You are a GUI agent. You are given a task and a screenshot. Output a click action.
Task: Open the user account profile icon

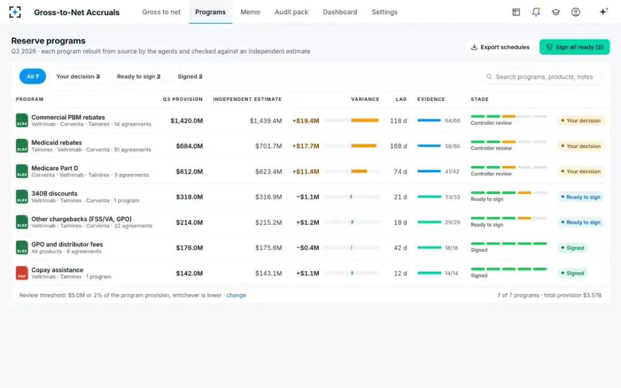[575, 12]
